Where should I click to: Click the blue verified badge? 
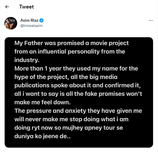coord(42,21)
